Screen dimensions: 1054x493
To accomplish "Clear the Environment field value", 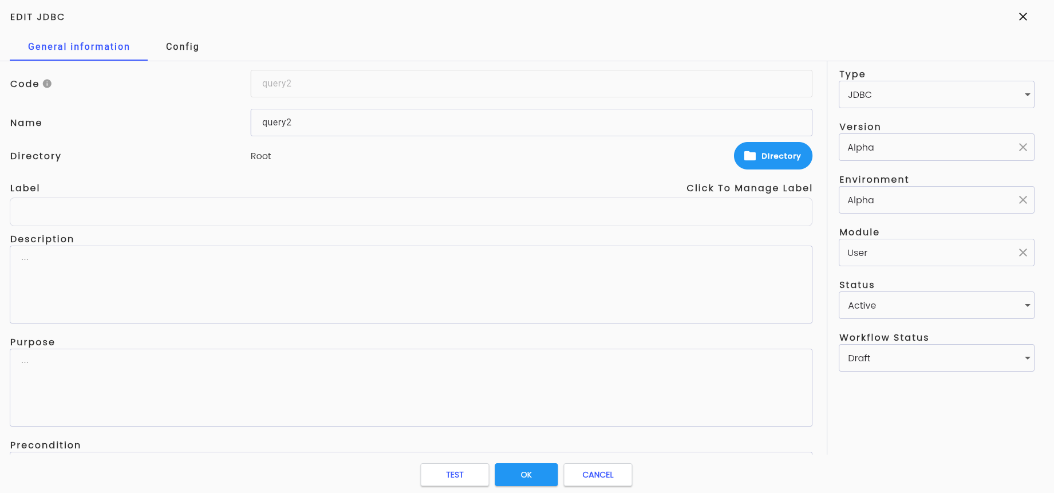I will point(1023,200).
